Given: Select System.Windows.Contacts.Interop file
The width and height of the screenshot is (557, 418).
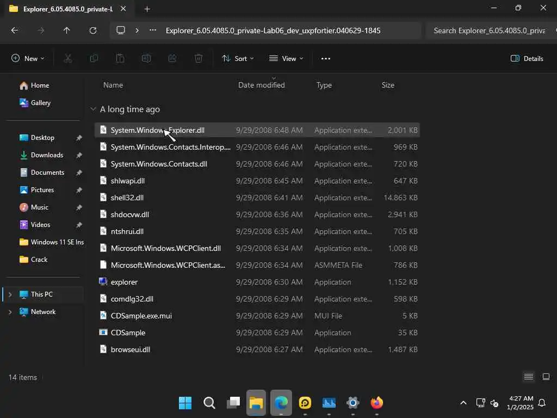Looking at the screenshot, I should click(x=257, y=147).
